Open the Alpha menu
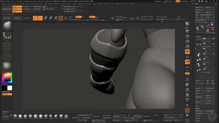Image resolution: width=219 pixels, height=123 pixels. click(x=4, y=4)
